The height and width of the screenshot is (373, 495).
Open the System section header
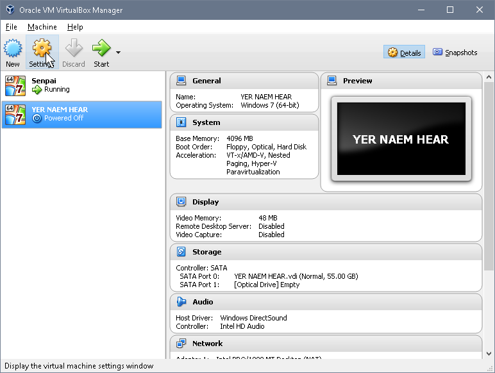click(244, 122)
